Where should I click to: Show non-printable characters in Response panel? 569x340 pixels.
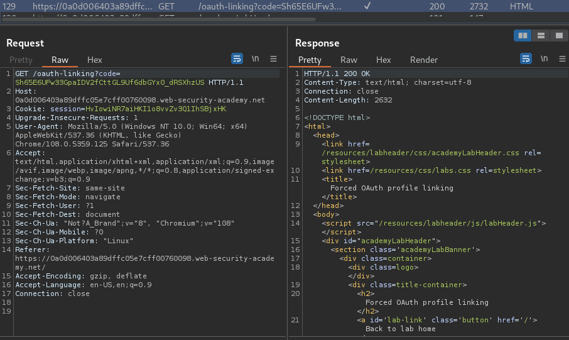tap(544, 58)
